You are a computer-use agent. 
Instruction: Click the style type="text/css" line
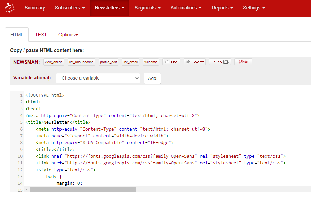click(66, 170)
